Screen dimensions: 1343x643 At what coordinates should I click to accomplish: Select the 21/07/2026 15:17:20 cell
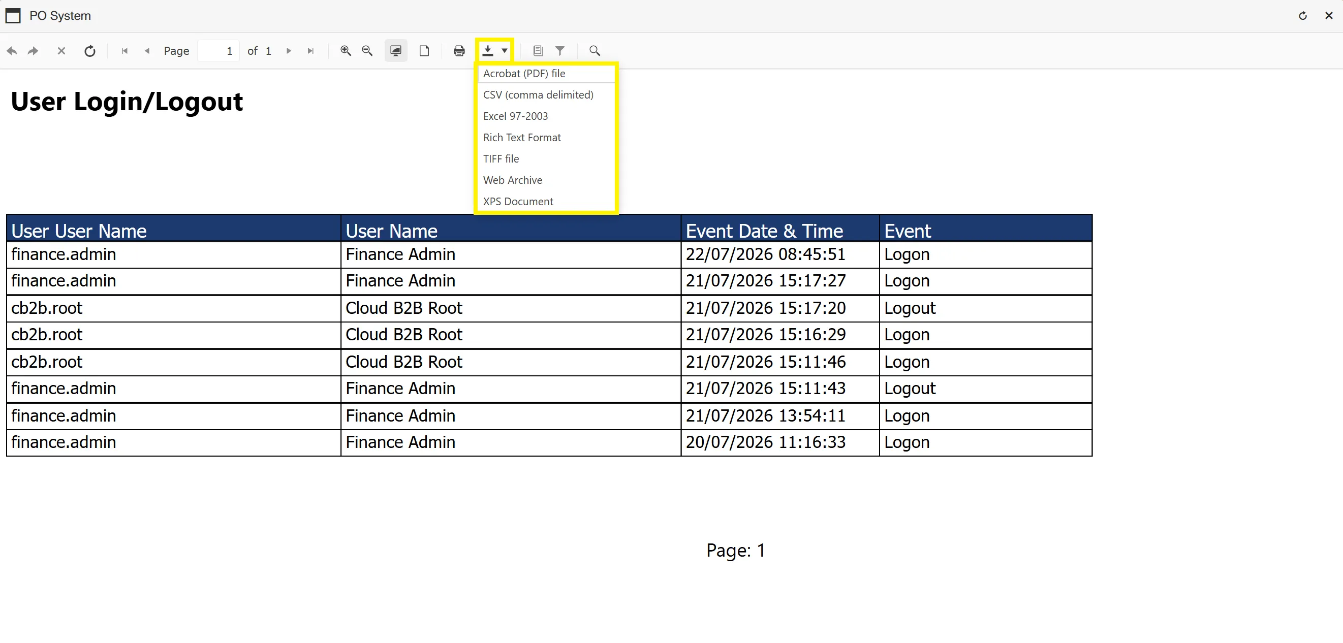pos(779,308)
